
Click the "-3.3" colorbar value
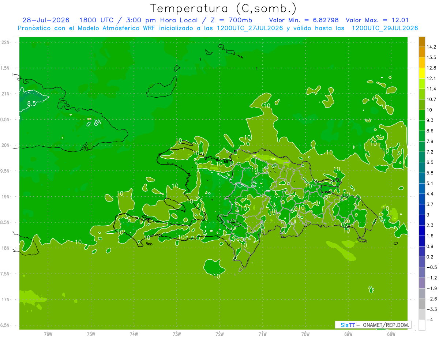[x=431, y=309]
